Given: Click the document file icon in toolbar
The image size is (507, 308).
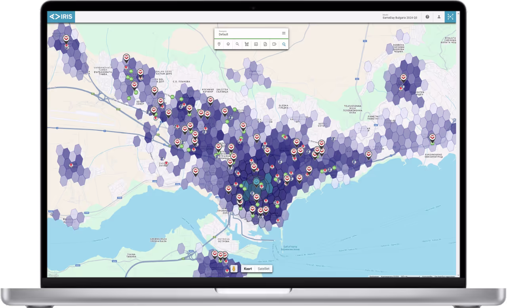Looking at the screenshot, I should pos(265,44).
